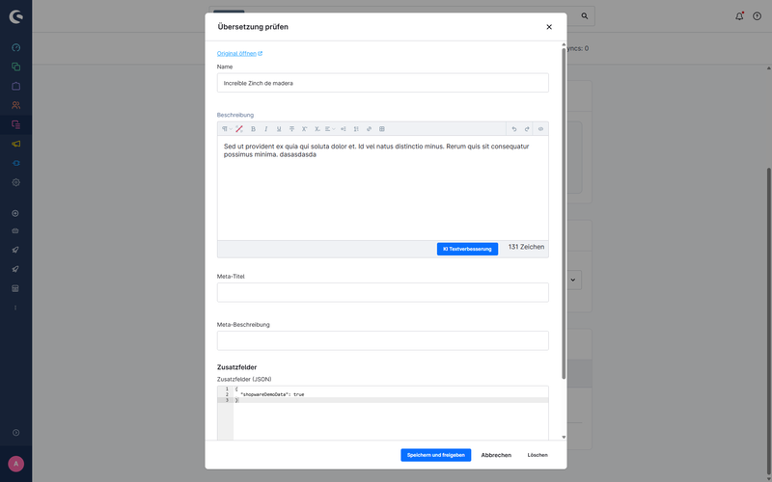Image resolution: width=772 pixels, height=482 pixels.
Task: Click the 131 Zeichen character counter
Action: pyautogui.click(x=526, y=247)
